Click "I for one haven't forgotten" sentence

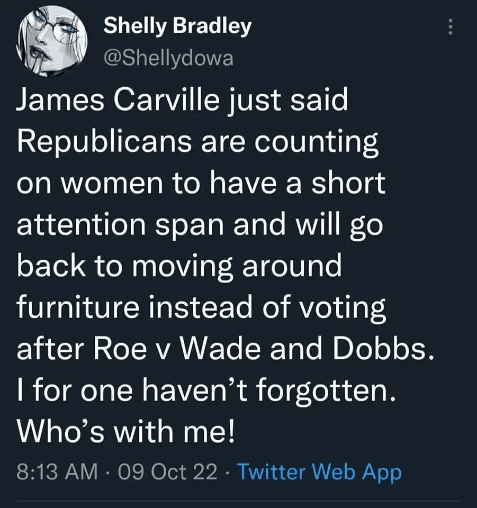(x=205, y=391)
